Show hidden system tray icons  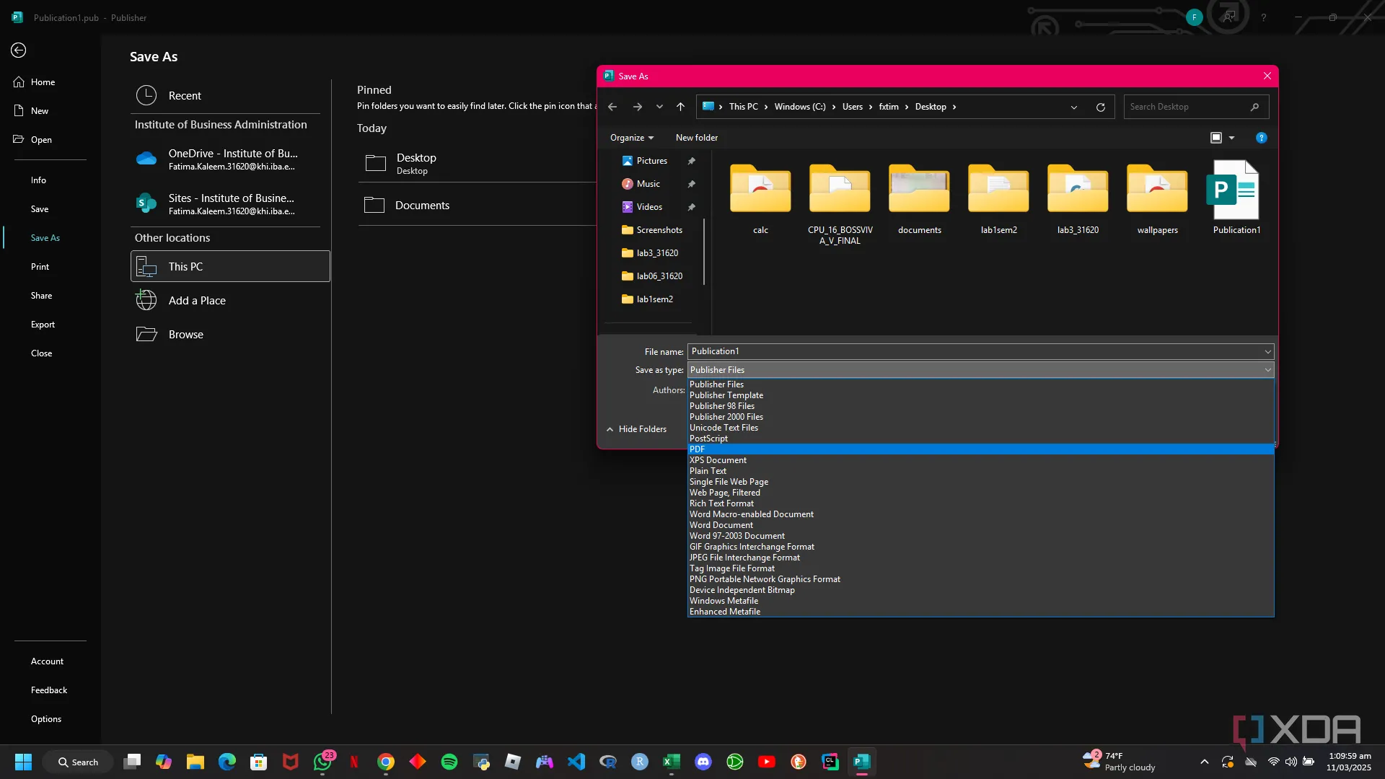[1204, 762]
